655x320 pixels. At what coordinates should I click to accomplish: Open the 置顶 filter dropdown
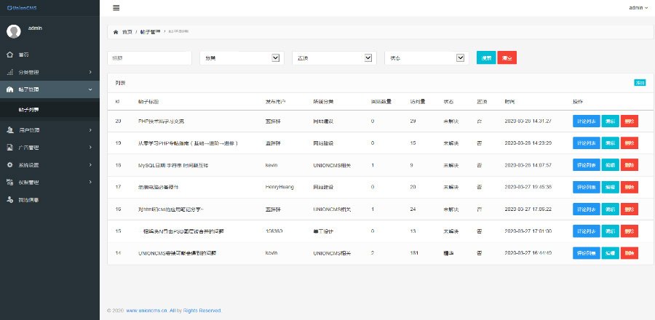coord(334,58)
